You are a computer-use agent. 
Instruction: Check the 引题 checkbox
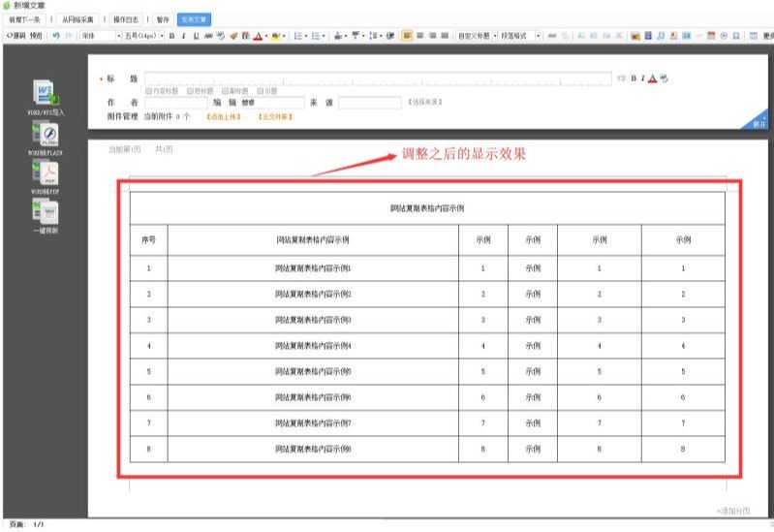260,90
